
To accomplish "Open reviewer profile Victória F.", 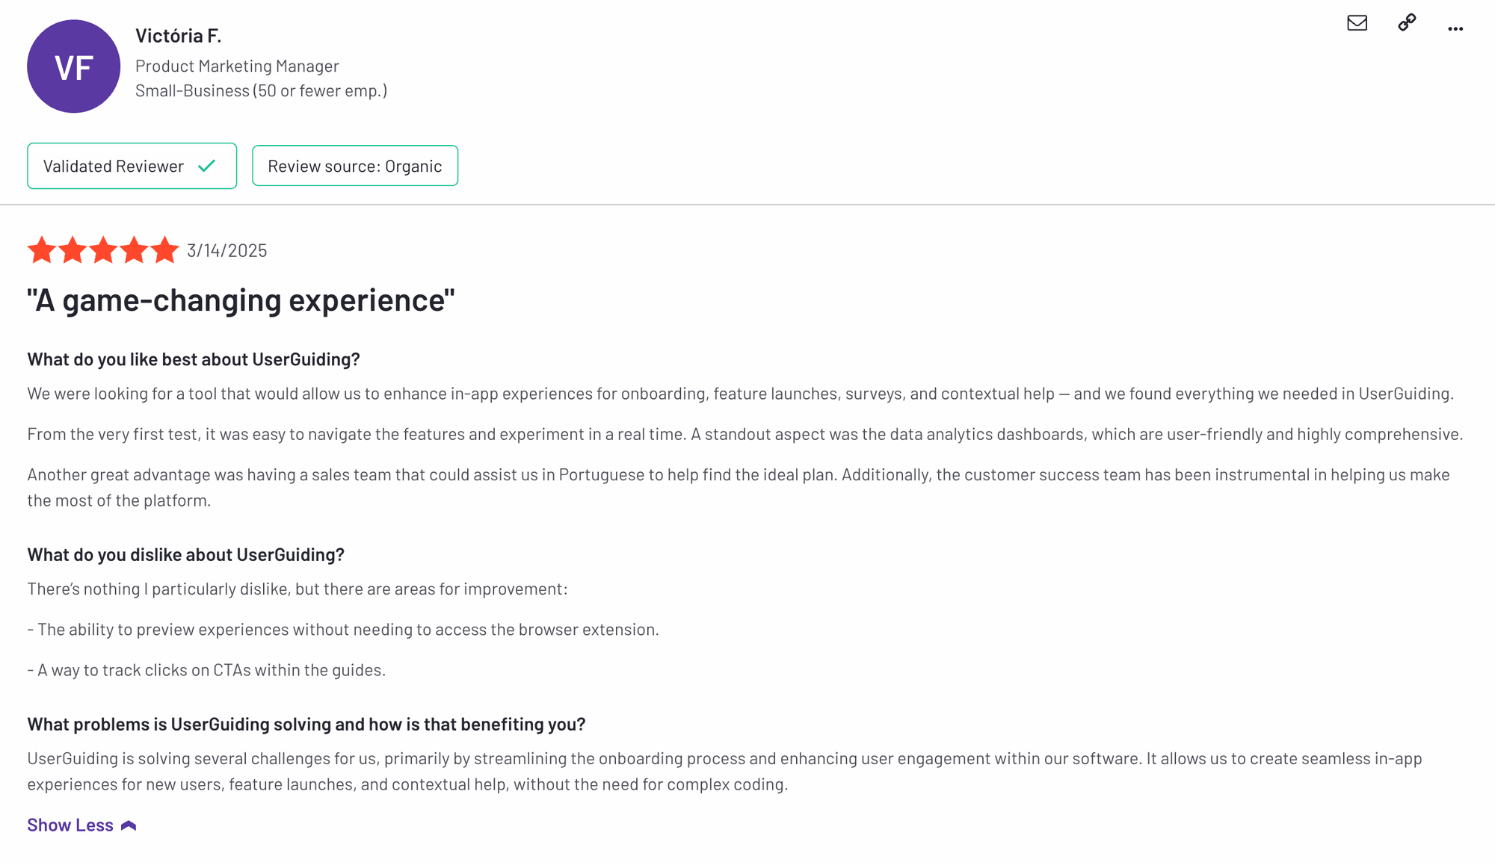I will click(x=178, y=36).
